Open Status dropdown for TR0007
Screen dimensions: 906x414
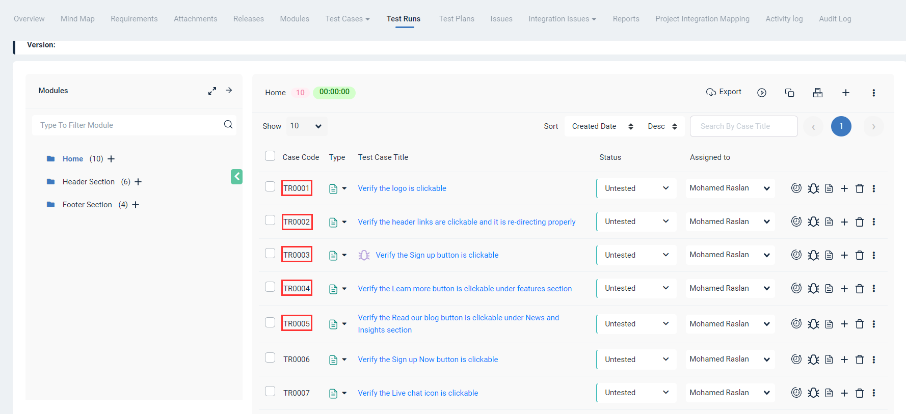pos(636,393)
